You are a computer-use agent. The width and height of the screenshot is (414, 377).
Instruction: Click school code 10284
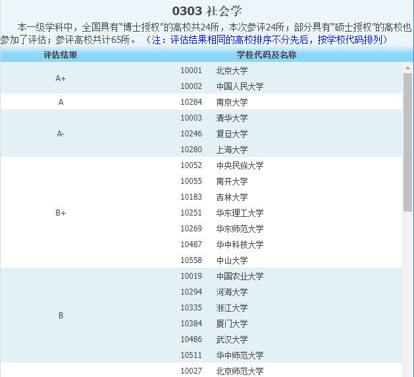(x=191, y=102)
